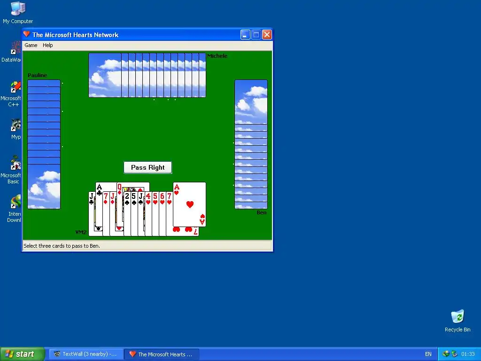The height and width of the screenshot is (361, 481).
Task: Click the EN language indicator
Action: pyautogui.click(x=428, y=354)
